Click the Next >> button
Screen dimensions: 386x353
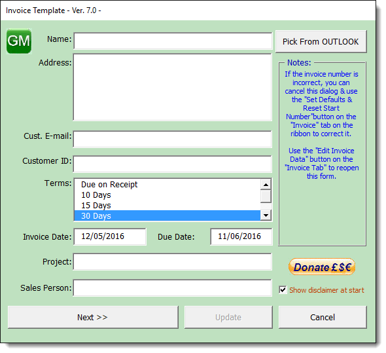[x=93, y=317]
